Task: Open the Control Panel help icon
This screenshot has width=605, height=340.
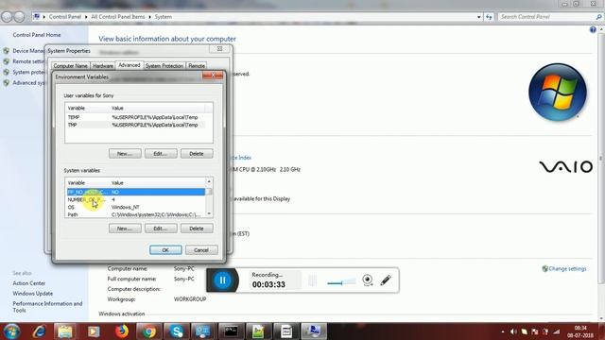Action: [593, 30]
